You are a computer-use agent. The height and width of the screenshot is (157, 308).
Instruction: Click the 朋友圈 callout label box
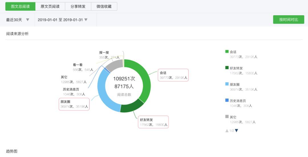click(74, 104)
